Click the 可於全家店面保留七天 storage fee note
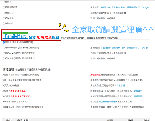 click(90, 38)
